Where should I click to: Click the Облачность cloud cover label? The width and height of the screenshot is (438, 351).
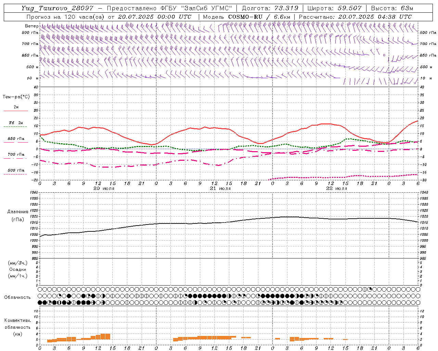[x=17, y=298]
